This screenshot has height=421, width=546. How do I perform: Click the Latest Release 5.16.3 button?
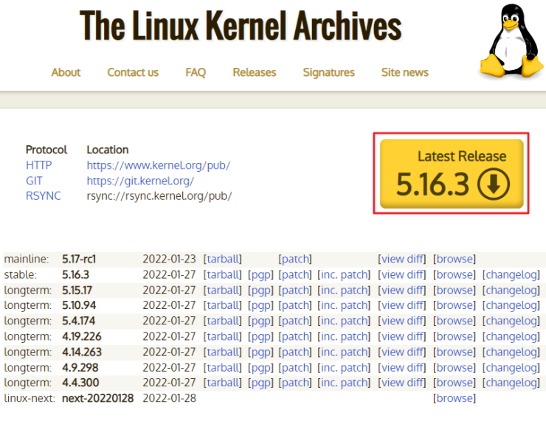click(452, 173)
